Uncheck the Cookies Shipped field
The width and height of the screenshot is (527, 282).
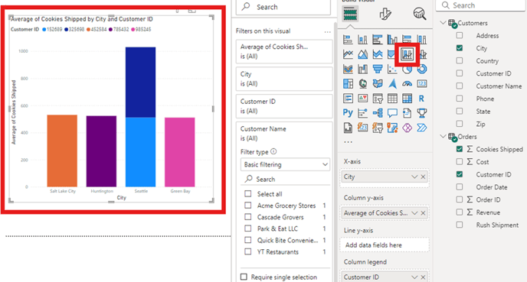(x=460, y=149)
